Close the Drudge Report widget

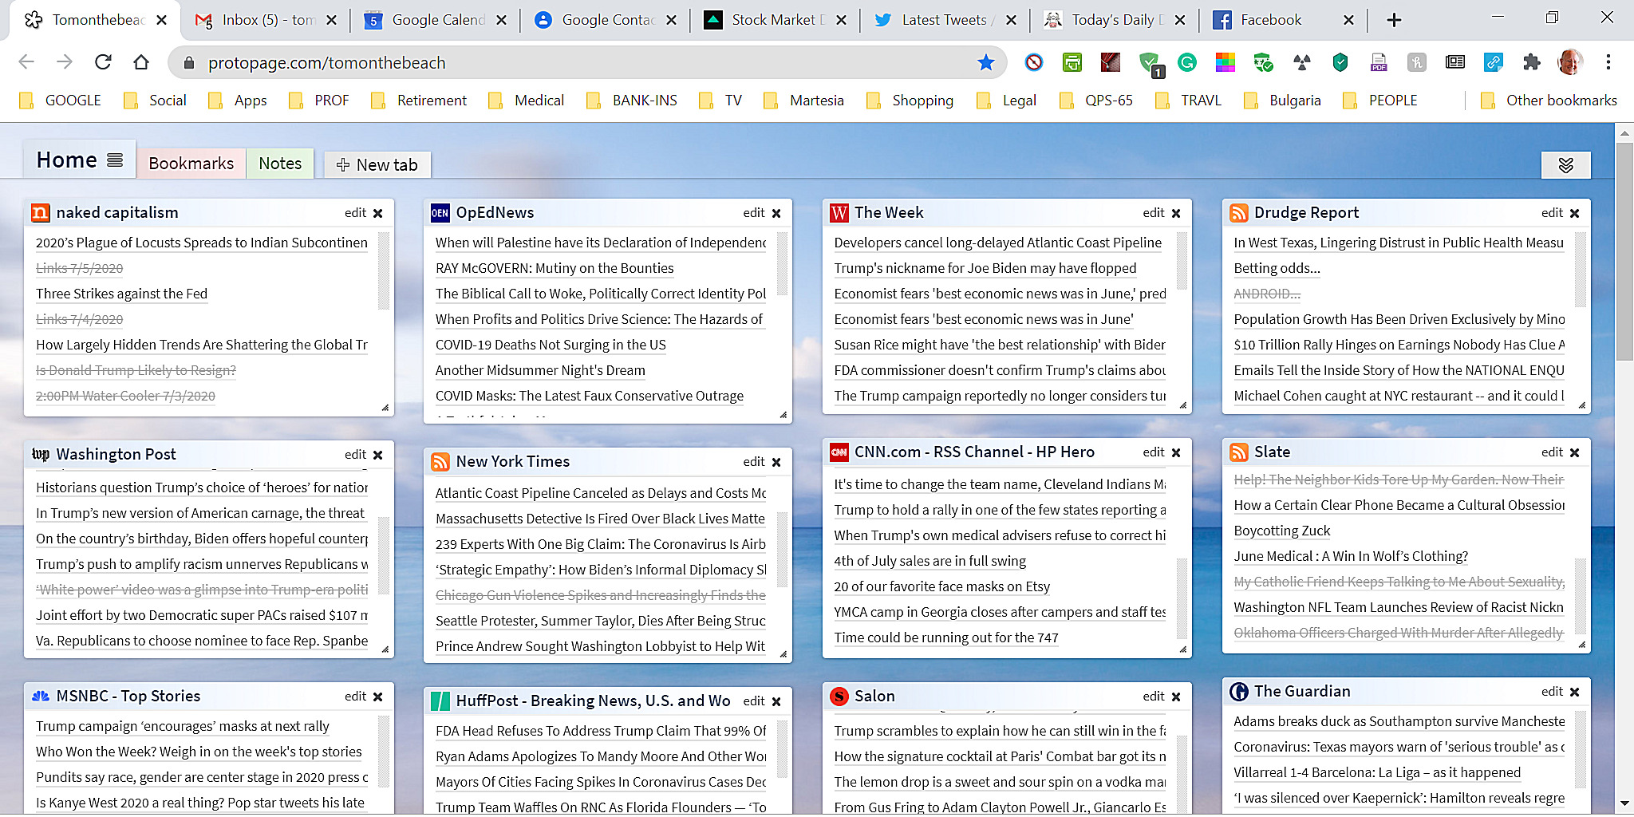(1574, 213)
